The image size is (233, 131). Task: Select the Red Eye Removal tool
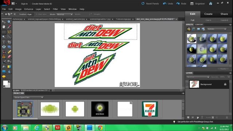coord(4,52)
